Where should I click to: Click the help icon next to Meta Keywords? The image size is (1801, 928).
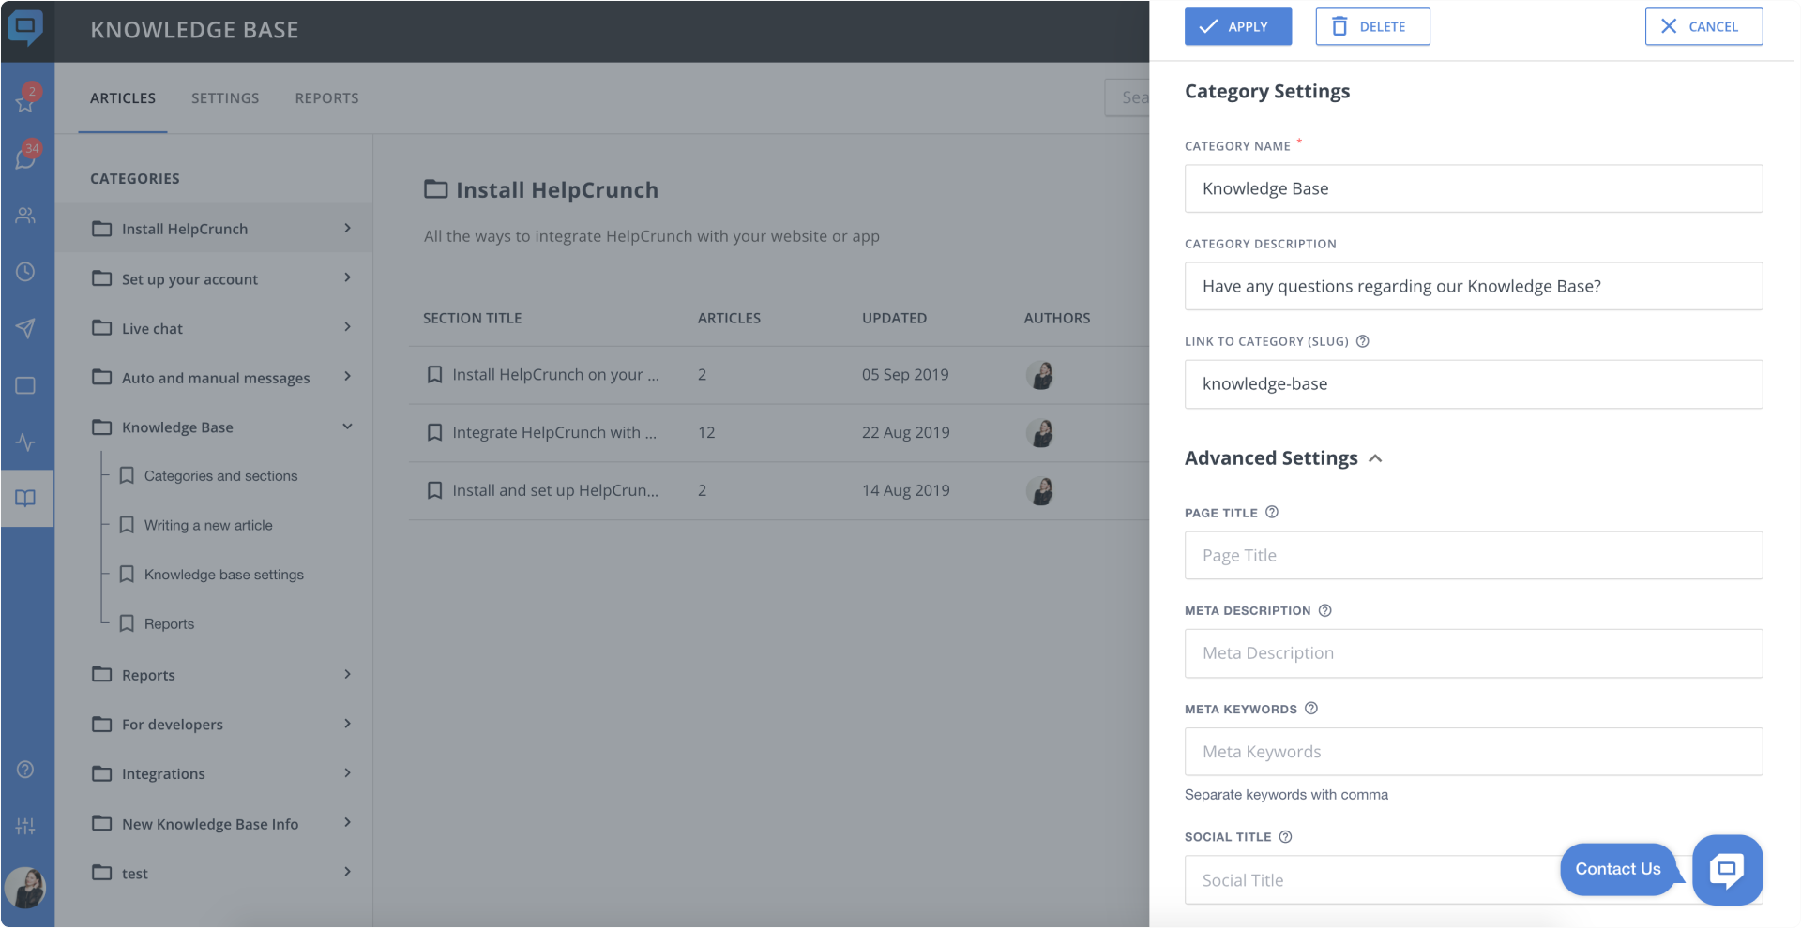coord(1311,709)
